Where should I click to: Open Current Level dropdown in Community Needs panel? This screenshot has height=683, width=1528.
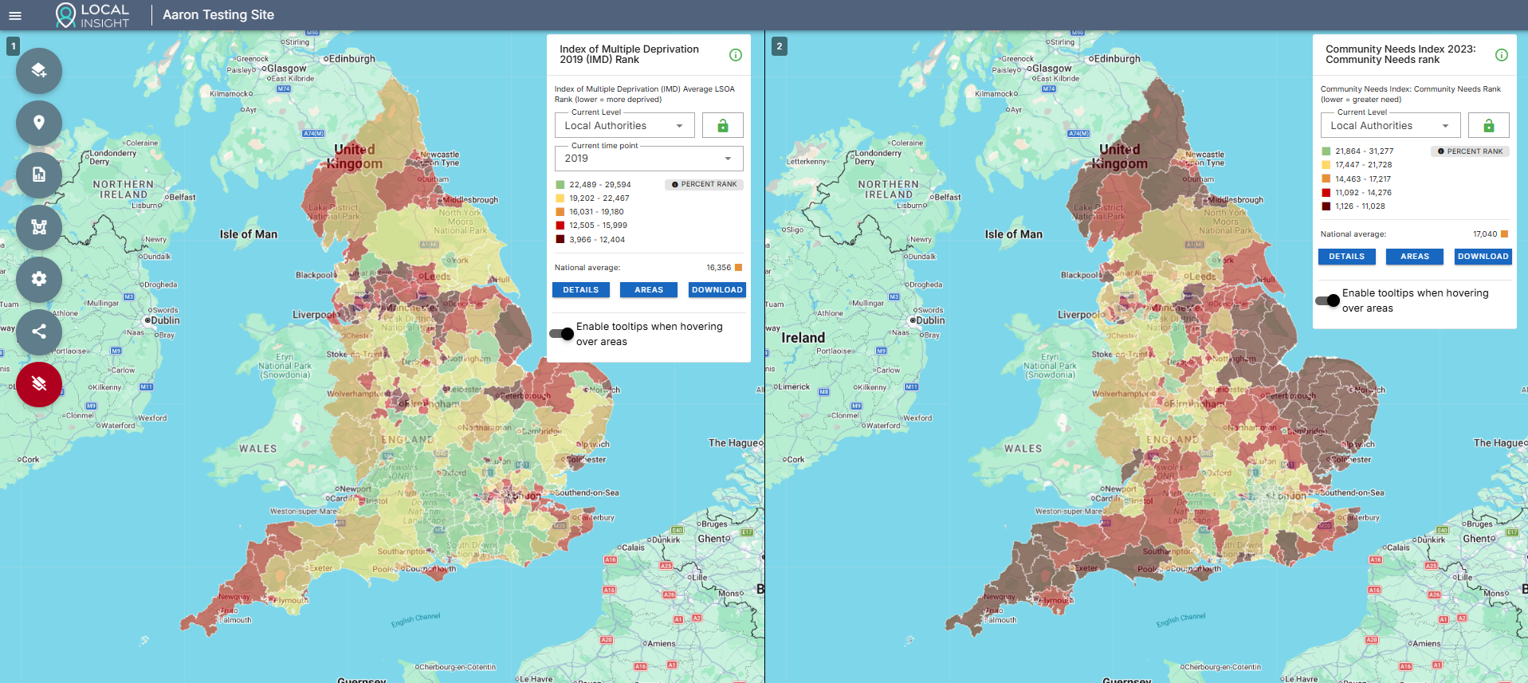1389,126
